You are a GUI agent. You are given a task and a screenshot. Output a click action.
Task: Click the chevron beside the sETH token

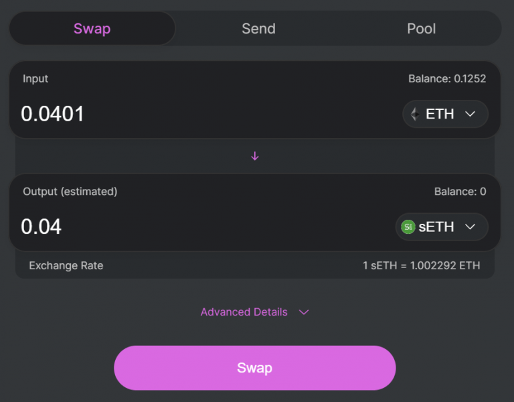click(x=470, y=227)
